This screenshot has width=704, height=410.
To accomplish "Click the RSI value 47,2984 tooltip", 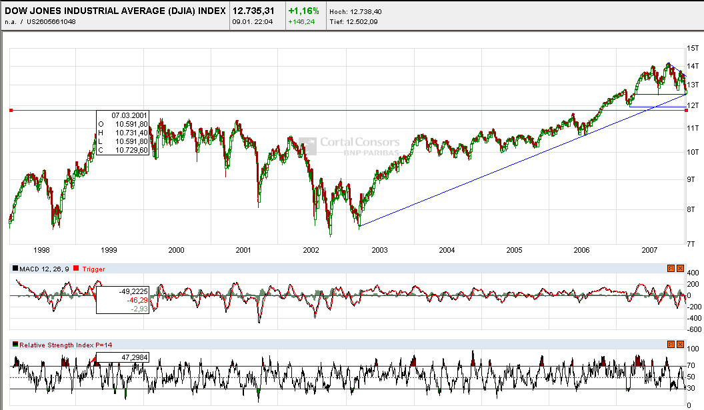I will [135, 357].
